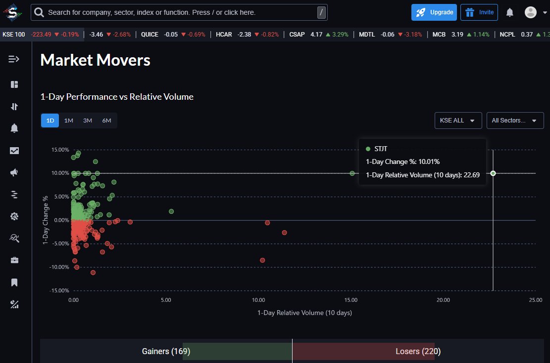Expand the sidebar with the menu arrow icon
This screenshot has width=550, height=363.
[x=14, y=59]
